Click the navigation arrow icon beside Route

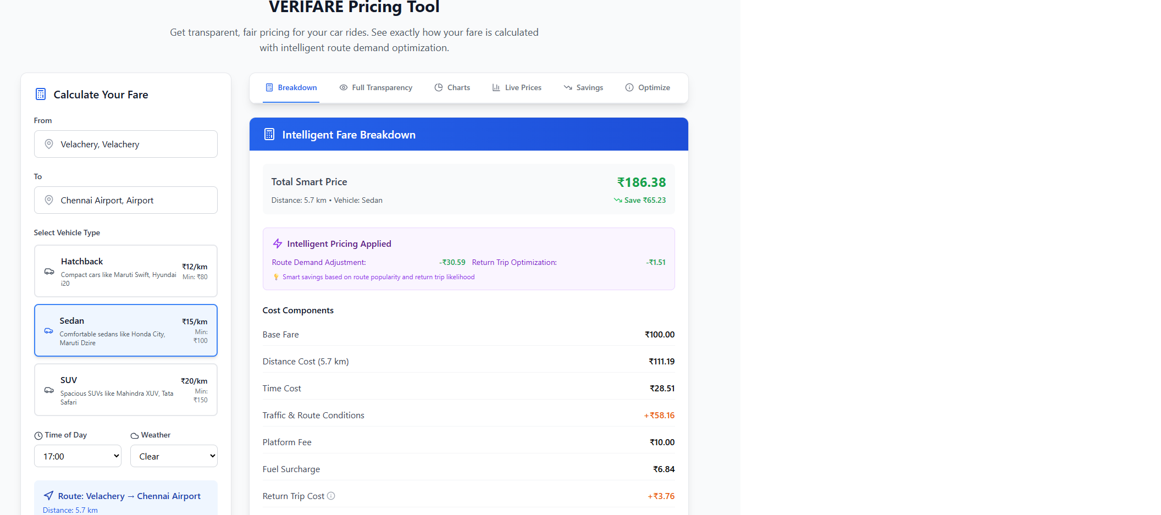point(49,496)
